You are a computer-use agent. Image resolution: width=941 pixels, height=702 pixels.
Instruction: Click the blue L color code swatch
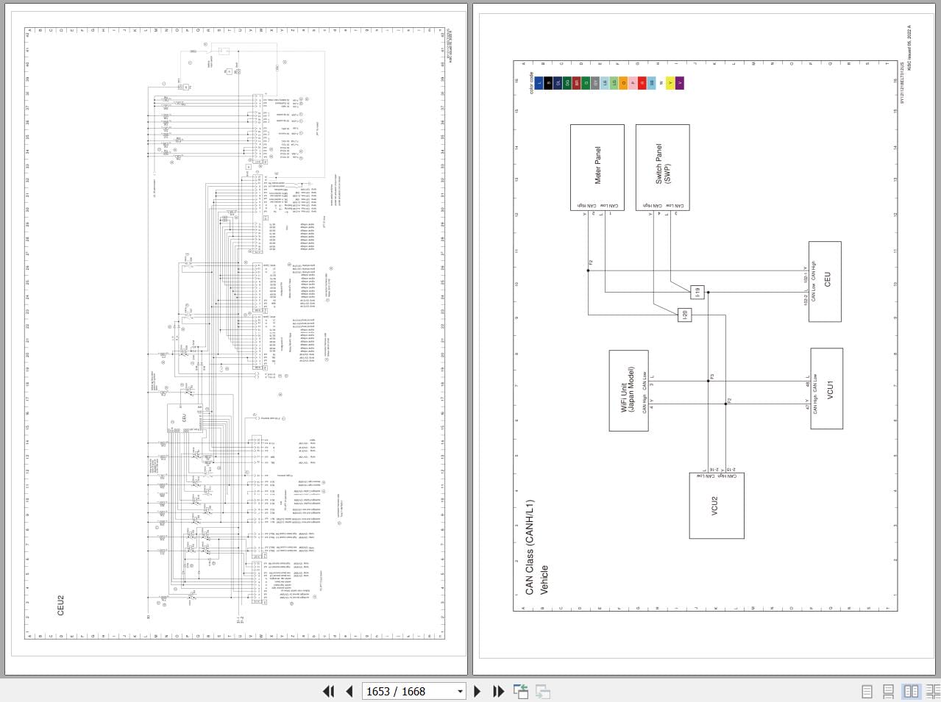539,83
